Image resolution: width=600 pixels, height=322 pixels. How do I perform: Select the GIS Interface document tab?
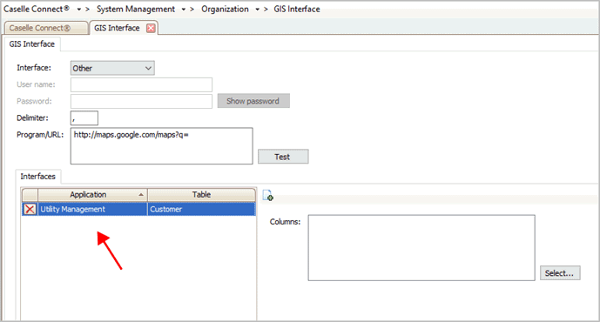click(x=117, y=28)
